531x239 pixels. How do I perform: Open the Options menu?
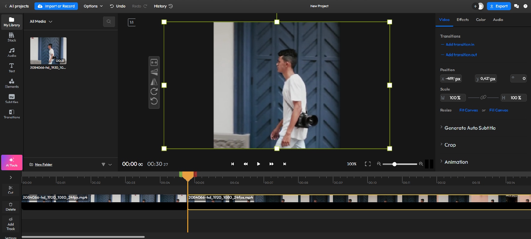93,6
